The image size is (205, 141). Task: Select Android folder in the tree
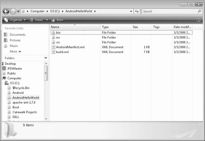[x=18, y=93]
